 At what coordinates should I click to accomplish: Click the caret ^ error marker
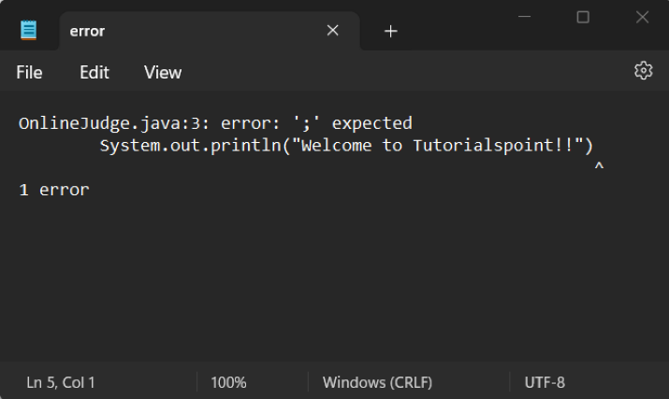(599, 167)
